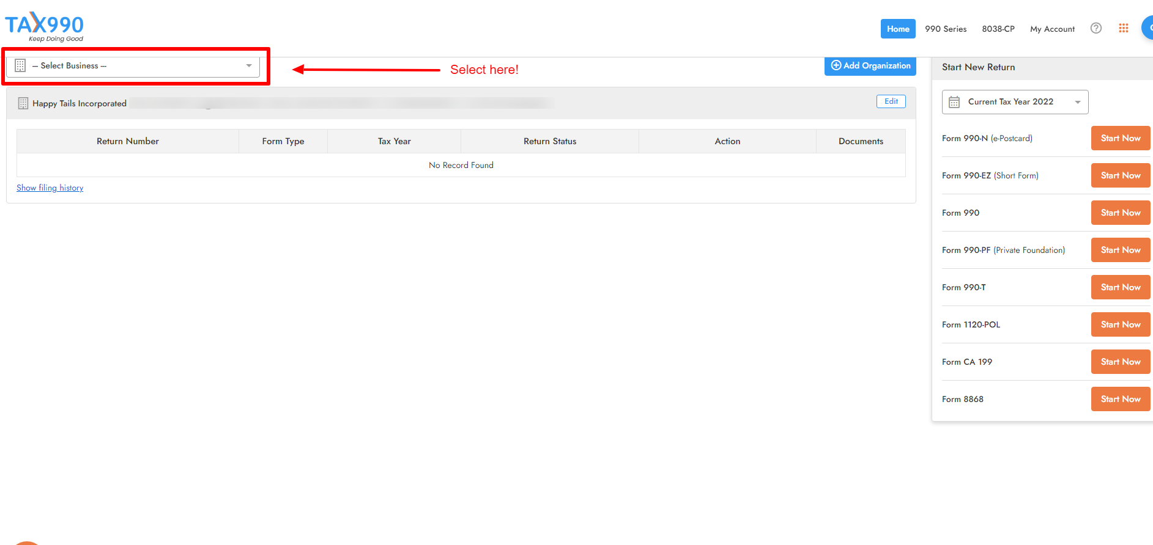This screenshot has height=545, width=1153.
Task: Click the tax year dropdown arrow
Action: click(1078, 102)
